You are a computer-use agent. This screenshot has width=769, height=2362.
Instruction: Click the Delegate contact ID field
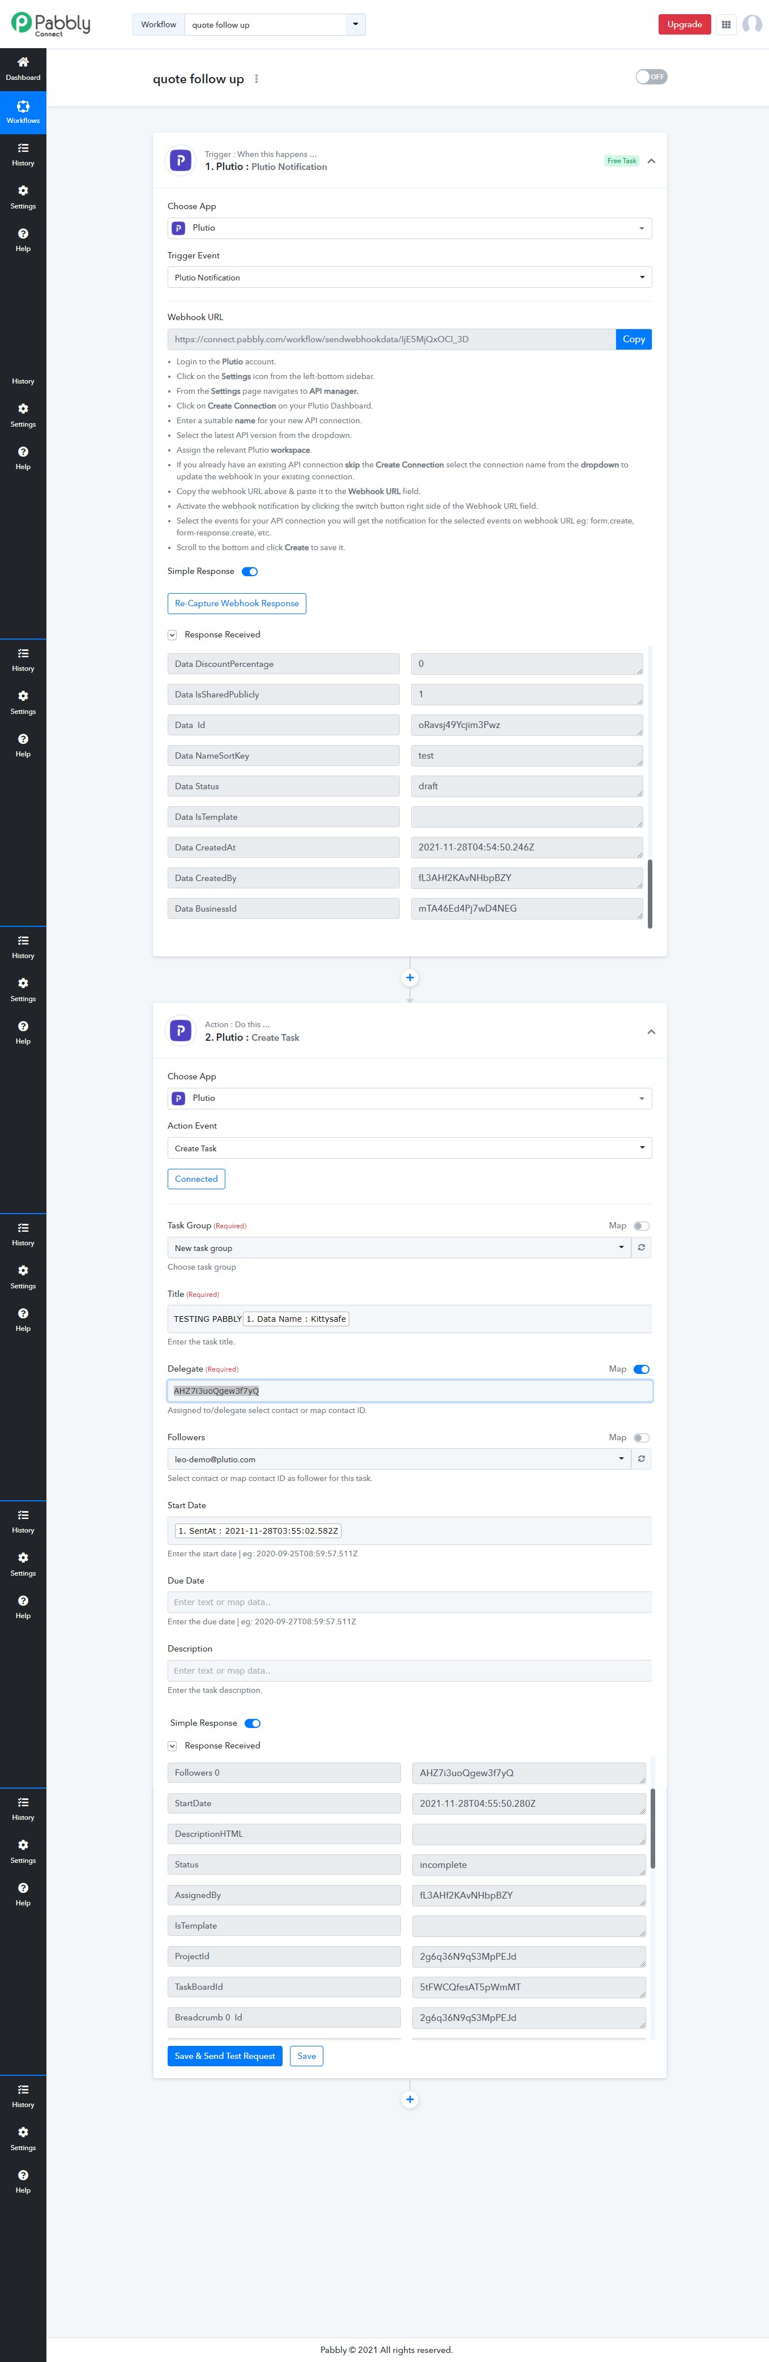[410, 1390]
